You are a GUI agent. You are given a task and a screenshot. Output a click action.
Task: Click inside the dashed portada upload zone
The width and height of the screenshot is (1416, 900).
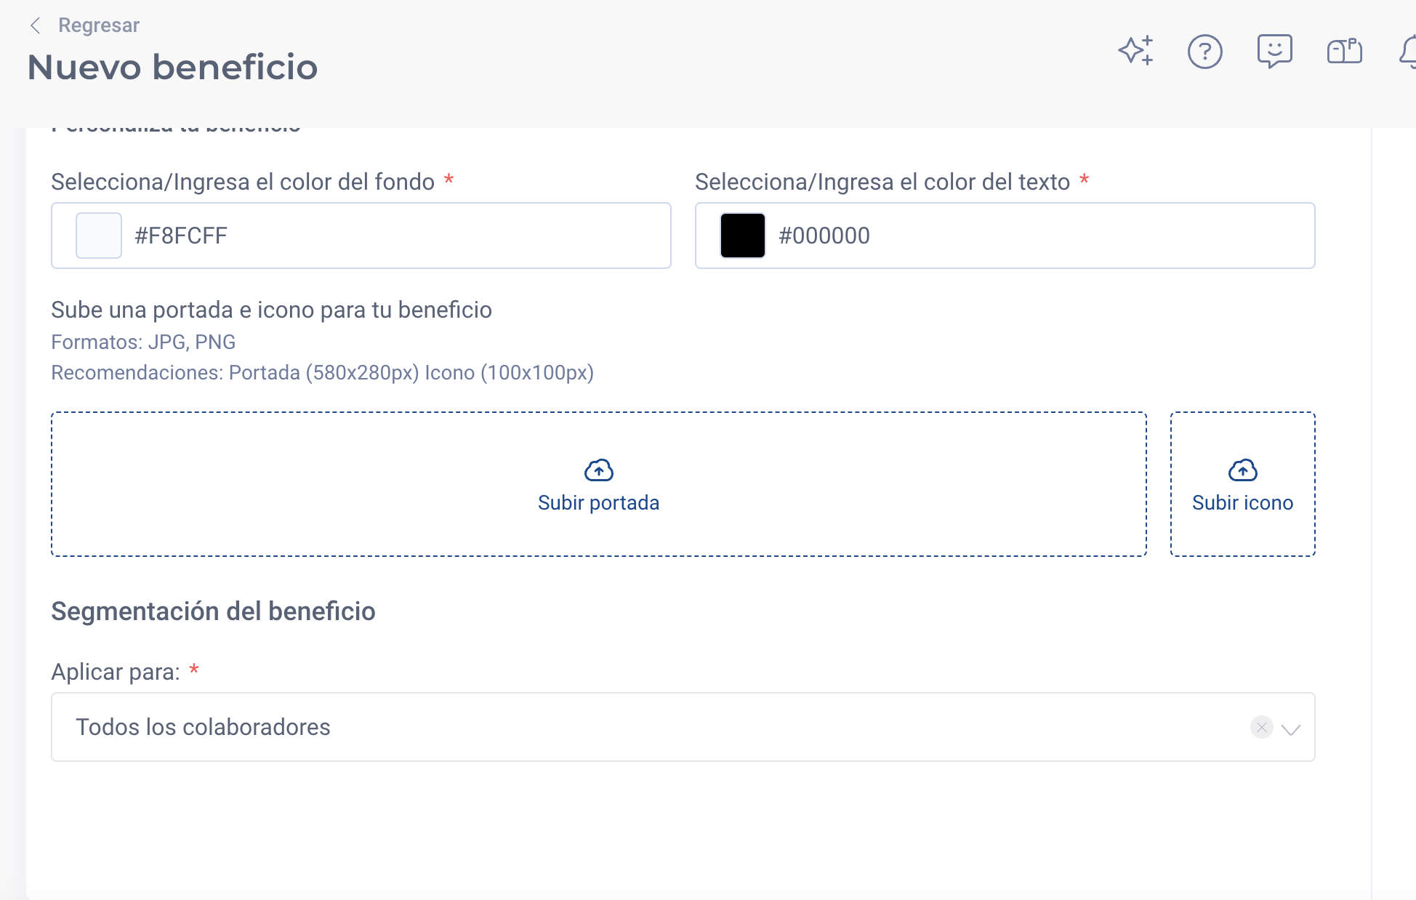(598, 483)
